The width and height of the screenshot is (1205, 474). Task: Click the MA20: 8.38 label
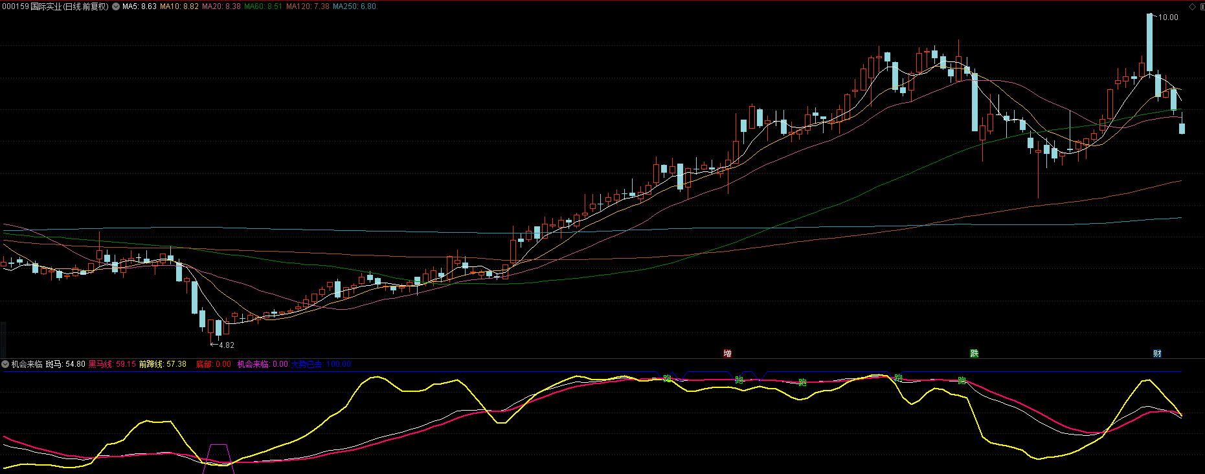click(221, 6)
